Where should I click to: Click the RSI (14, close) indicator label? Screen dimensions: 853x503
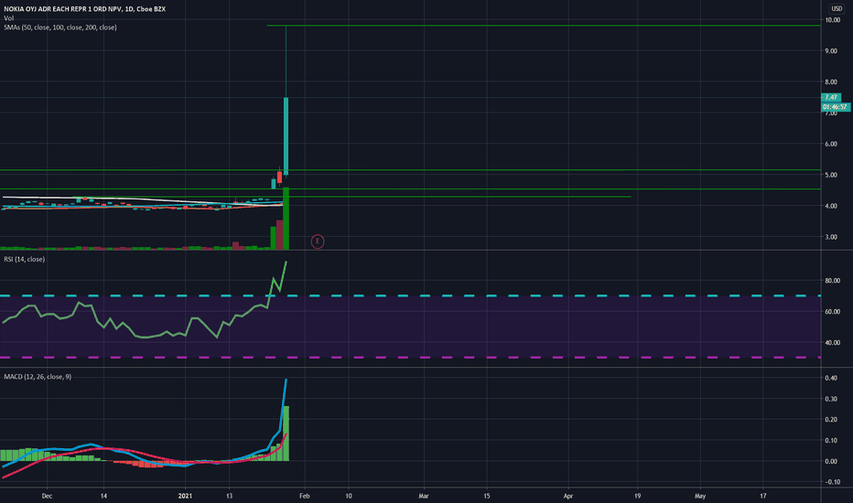pyautogui.click(x=25, y=260)
